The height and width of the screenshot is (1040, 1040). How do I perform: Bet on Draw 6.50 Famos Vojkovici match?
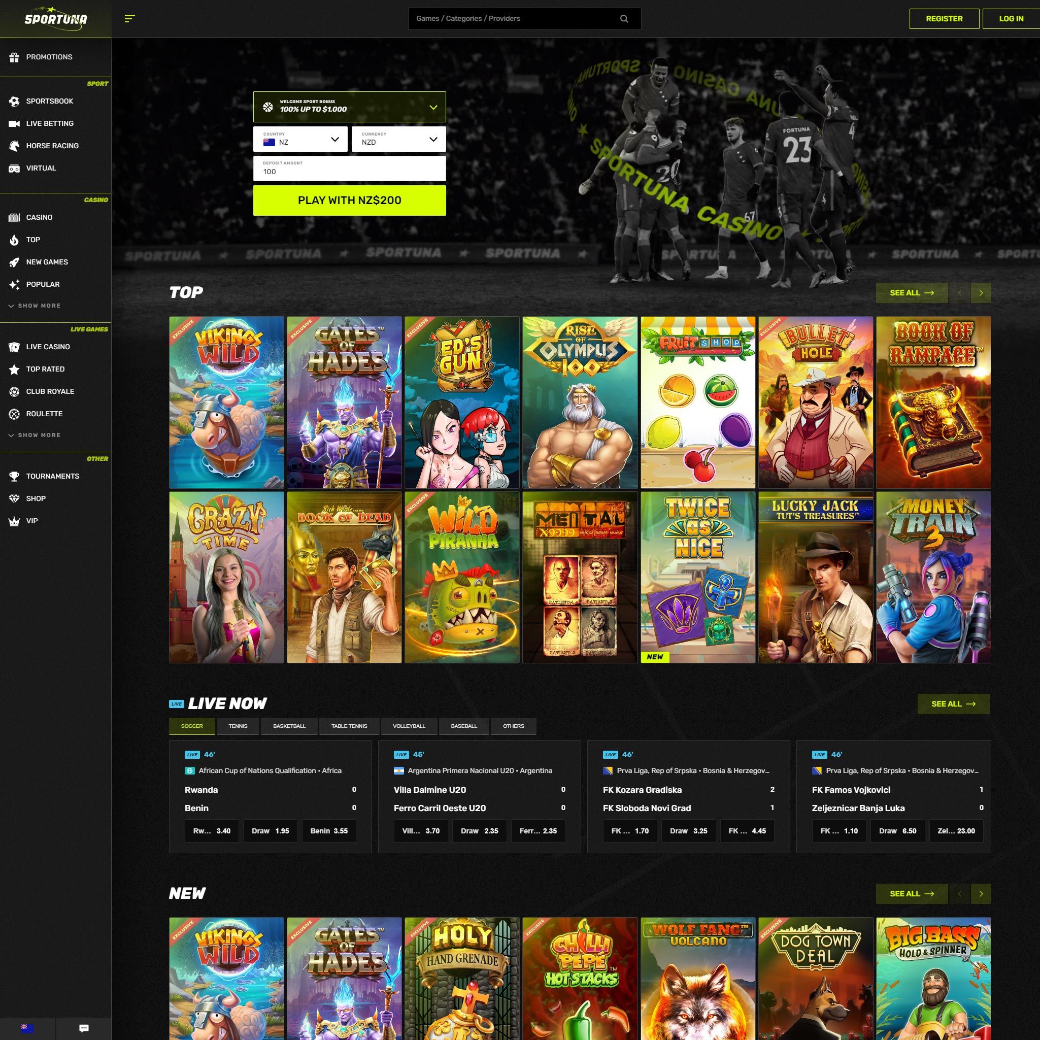[897, 831]
